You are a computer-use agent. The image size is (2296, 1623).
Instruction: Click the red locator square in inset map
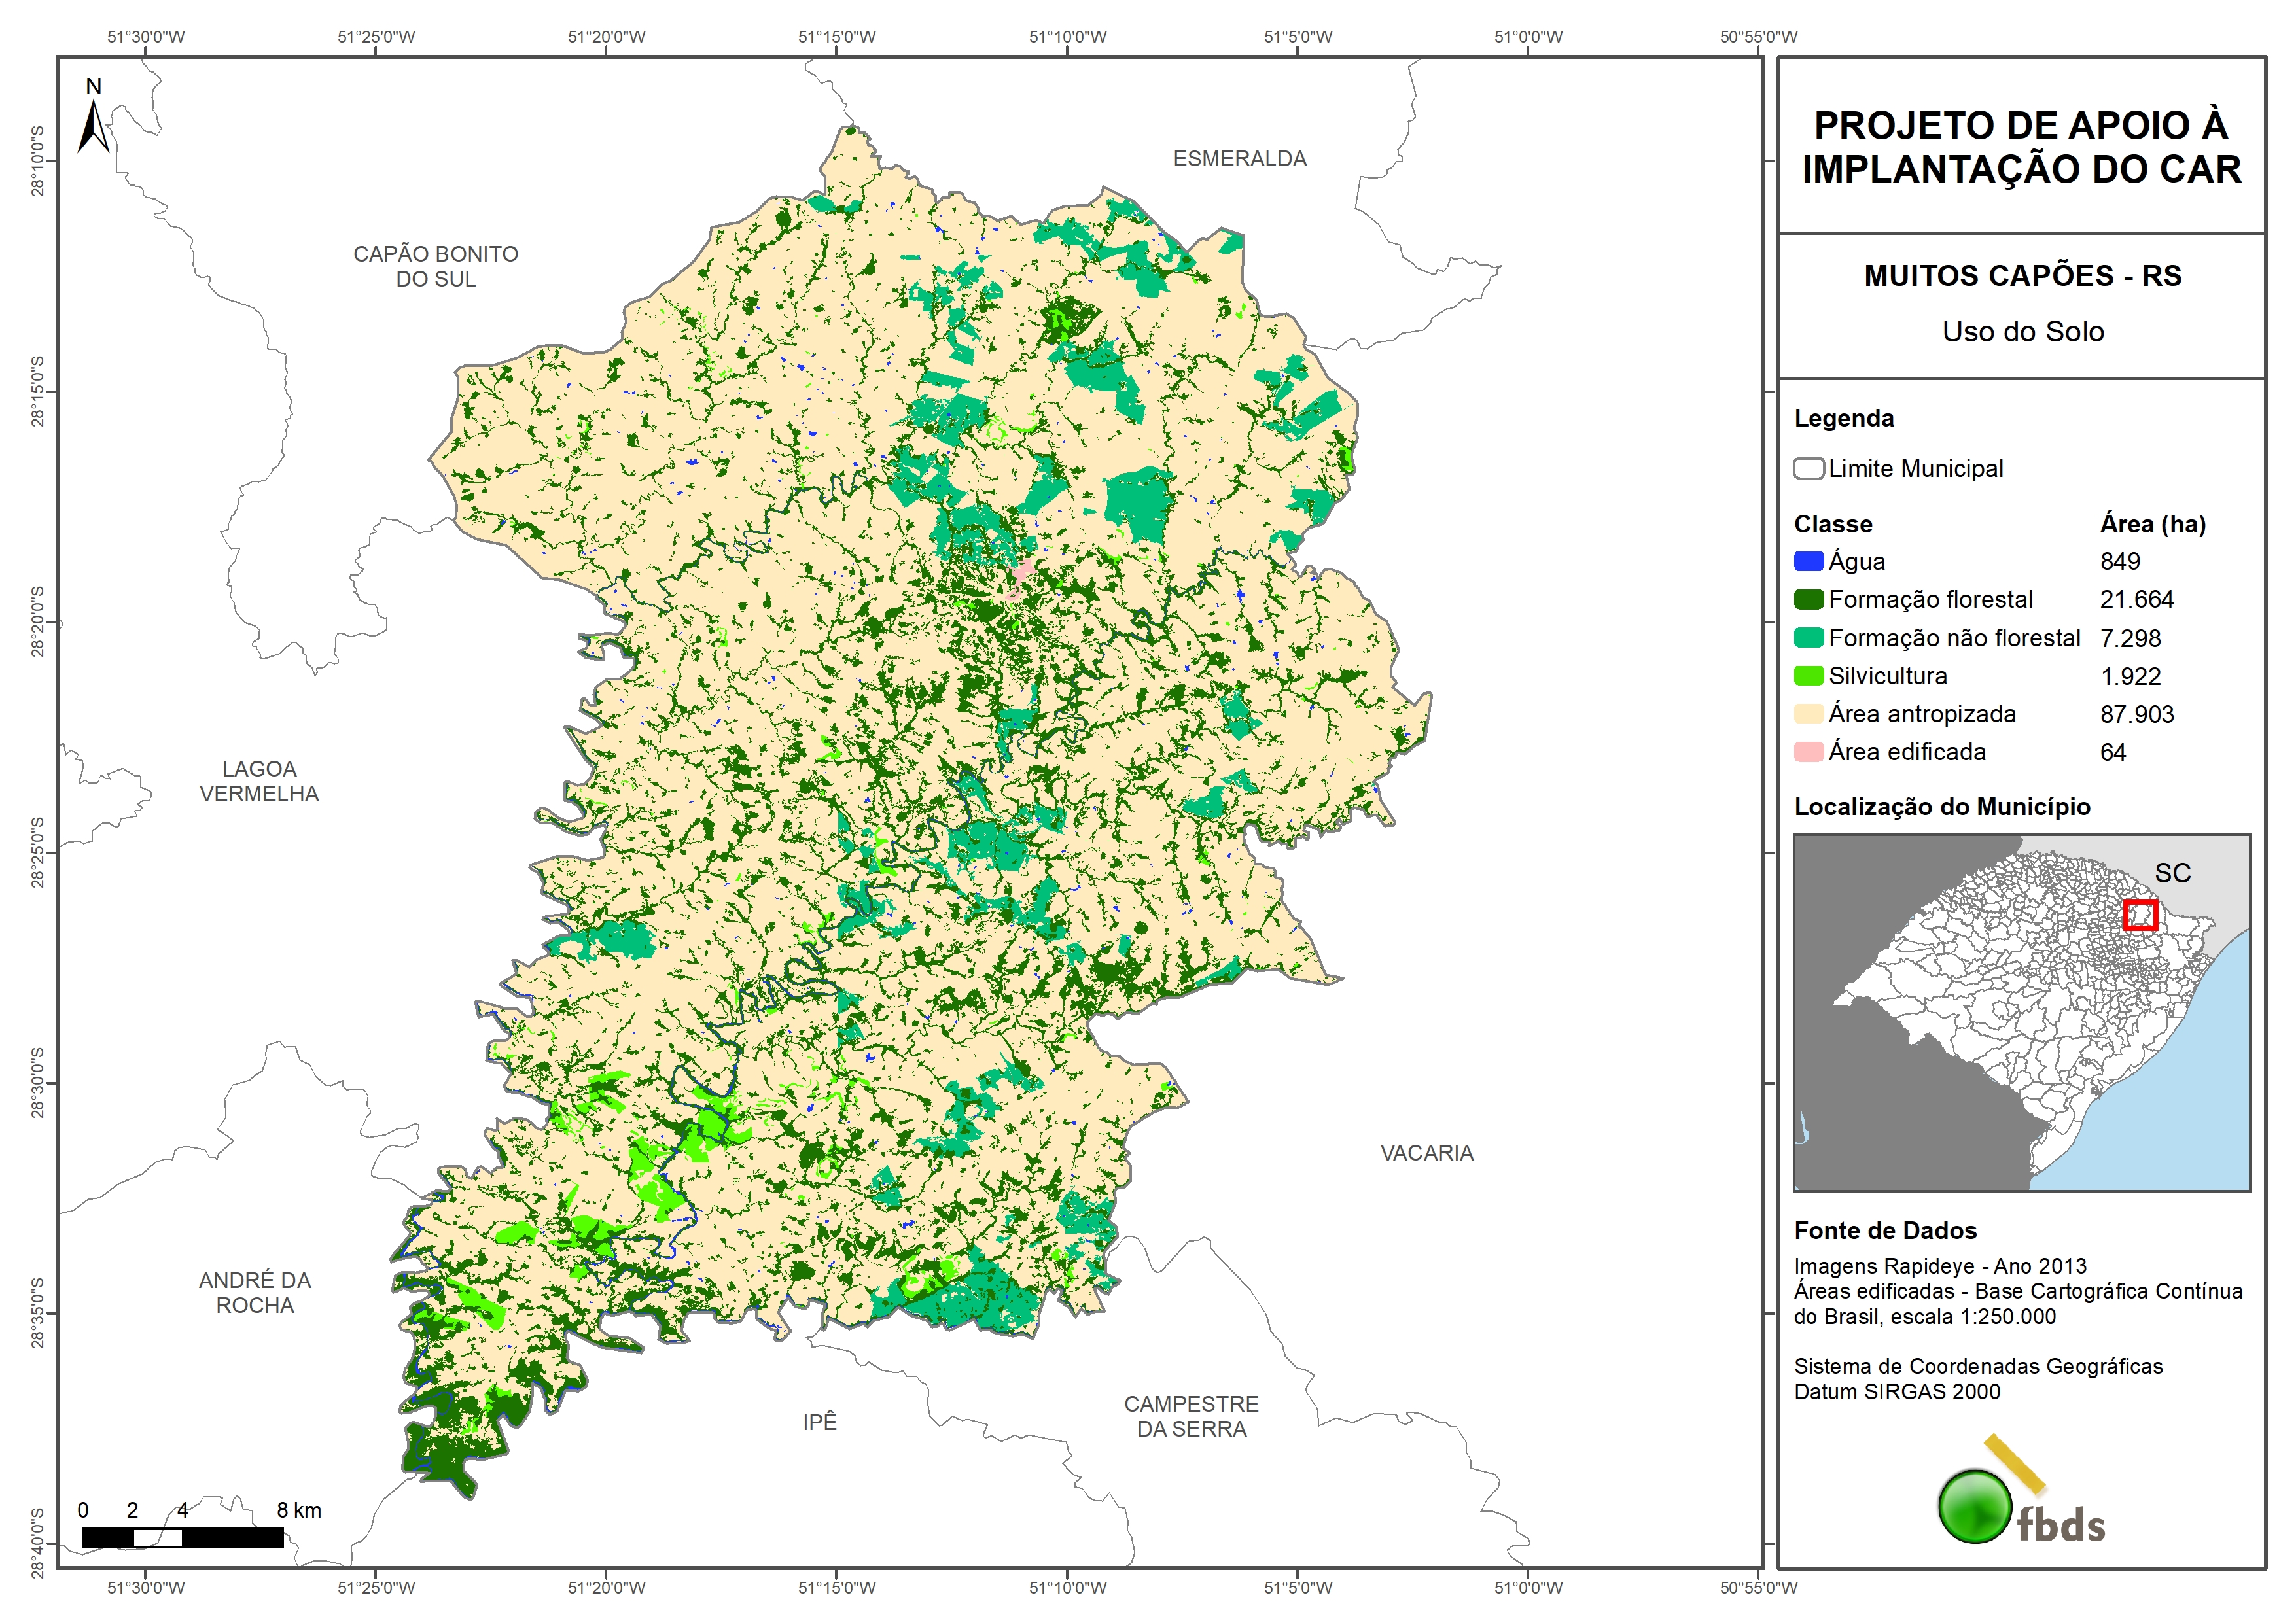(x=2140, y=914)
